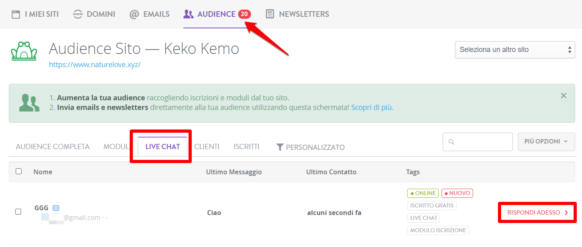Image resolution: width=582 pixels, height=247 pixels.
Task: Click the www globe icon beside Domini
Action: pos(77,14)
